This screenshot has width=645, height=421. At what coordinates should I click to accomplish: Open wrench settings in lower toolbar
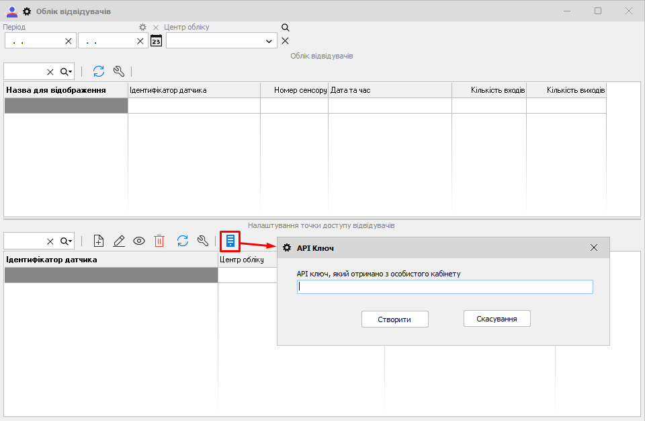pyautogui.click(x=202, y=241)
